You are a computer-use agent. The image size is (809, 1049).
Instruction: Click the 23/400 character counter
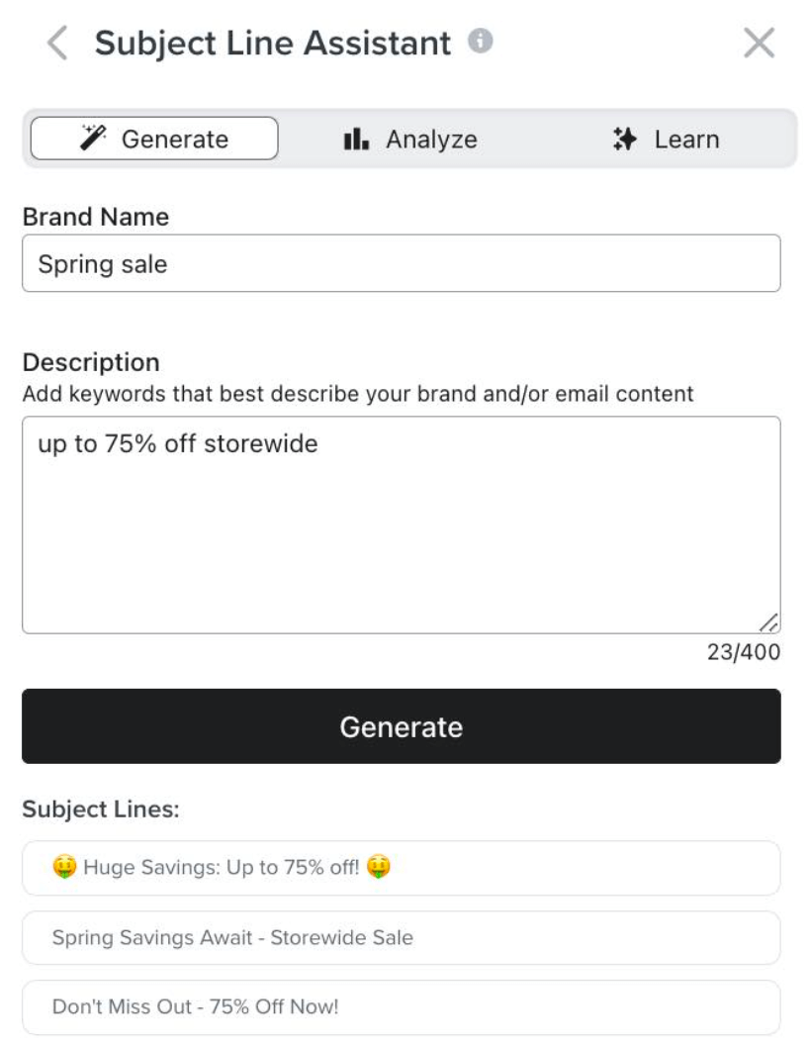743,652
